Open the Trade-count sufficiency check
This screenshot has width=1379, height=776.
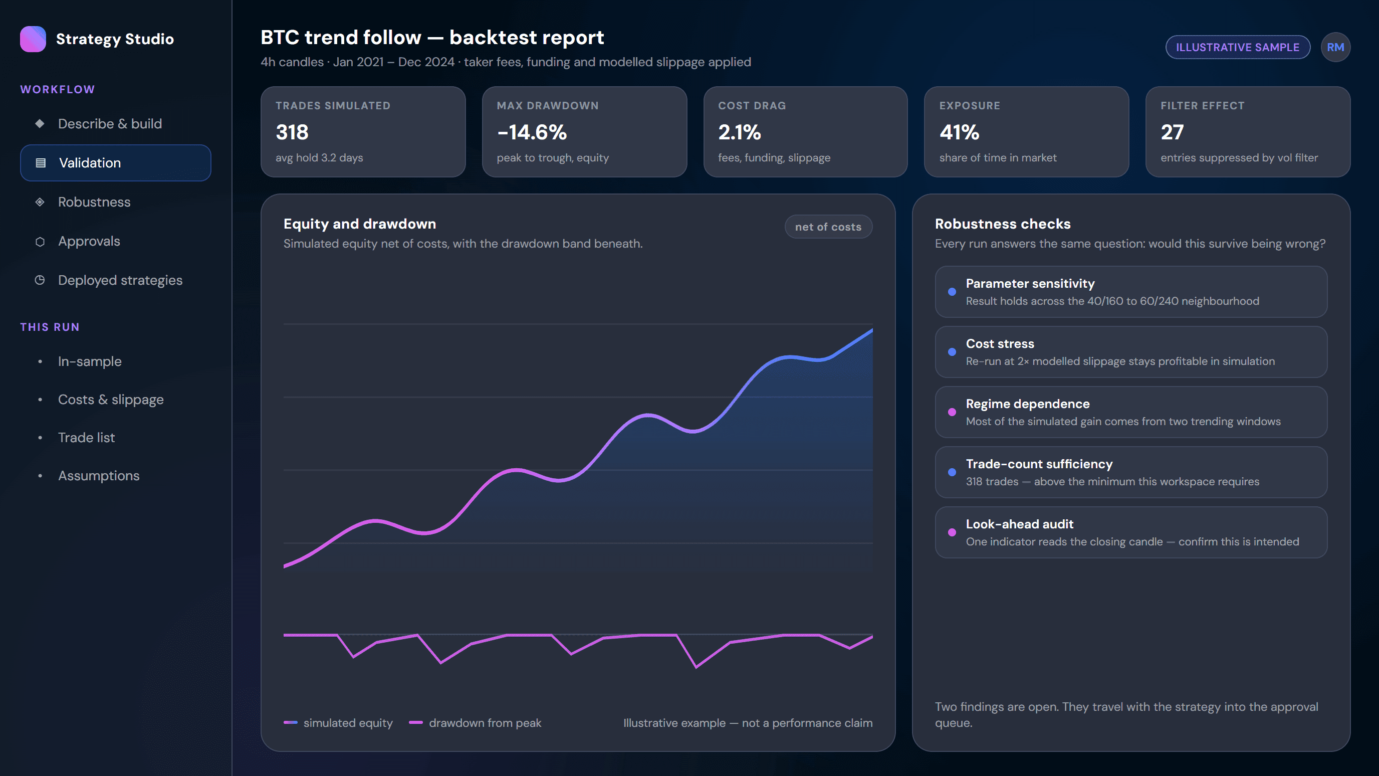[1130, 472]
